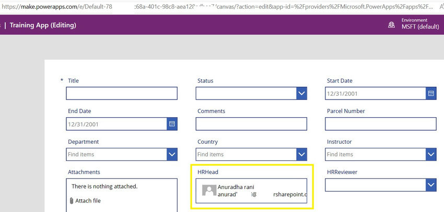Click the Attachments label
Screen dimensions: 444x212
point(84,172)
